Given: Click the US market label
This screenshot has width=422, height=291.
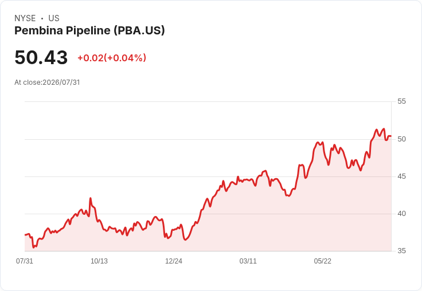Looking at the screenshot, I should point(54,18).
